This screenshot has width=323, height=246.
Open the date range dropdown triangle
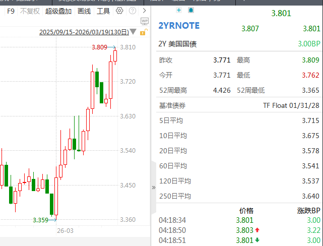point(133,32)
